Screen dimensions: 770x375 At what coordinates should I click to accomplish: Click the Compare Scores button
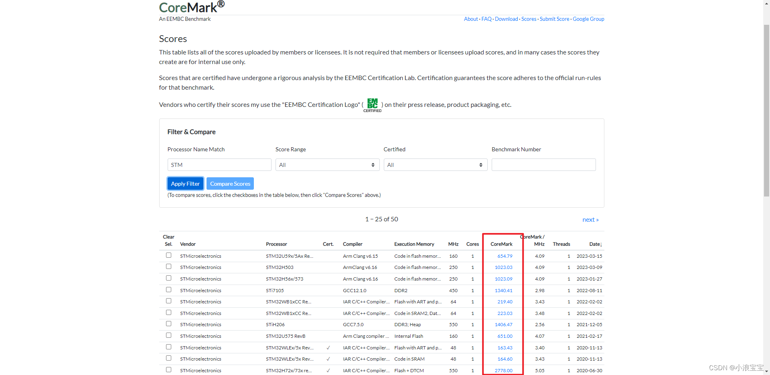(x=230, y=184)
